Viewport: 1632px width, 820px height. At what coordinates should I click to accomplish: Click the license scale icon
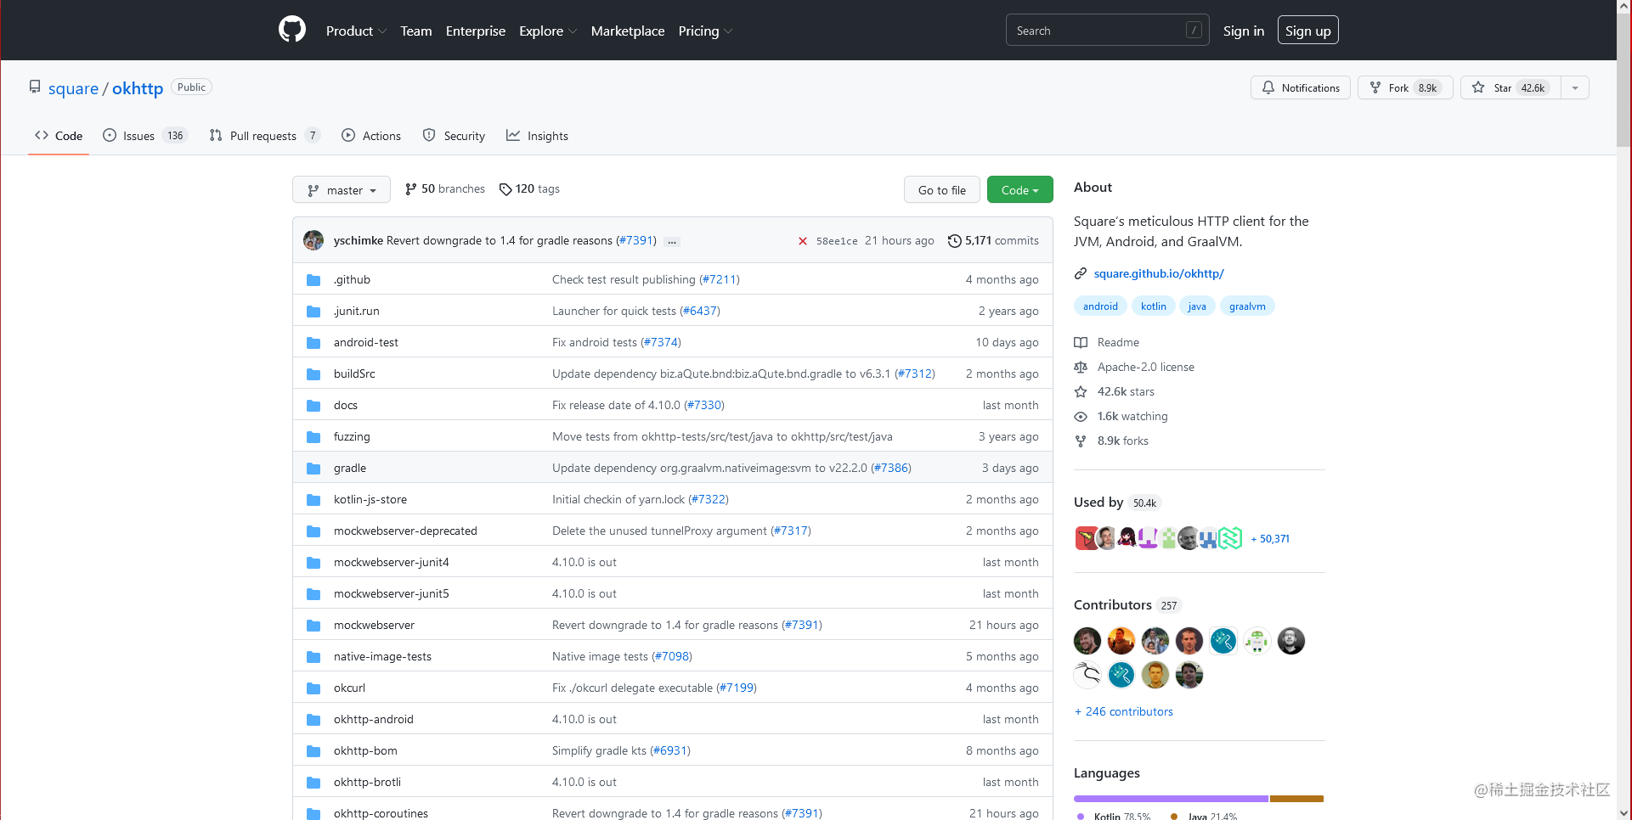[1081, 367]
